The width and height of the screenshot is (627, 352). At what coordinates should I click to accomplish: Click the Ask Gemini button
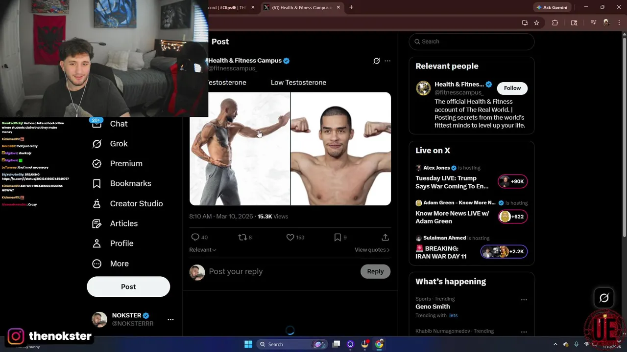tap(552, 7)
